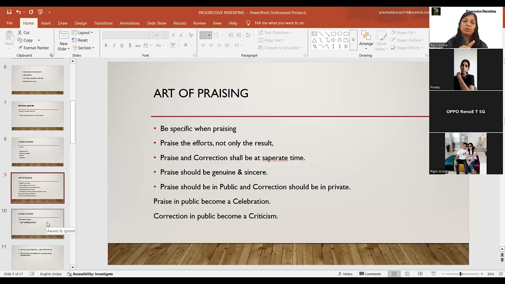Select the Star shape in shapes gallery
Image resolution: width=505 pixels, height=284 pixels.
coord(346,46)
